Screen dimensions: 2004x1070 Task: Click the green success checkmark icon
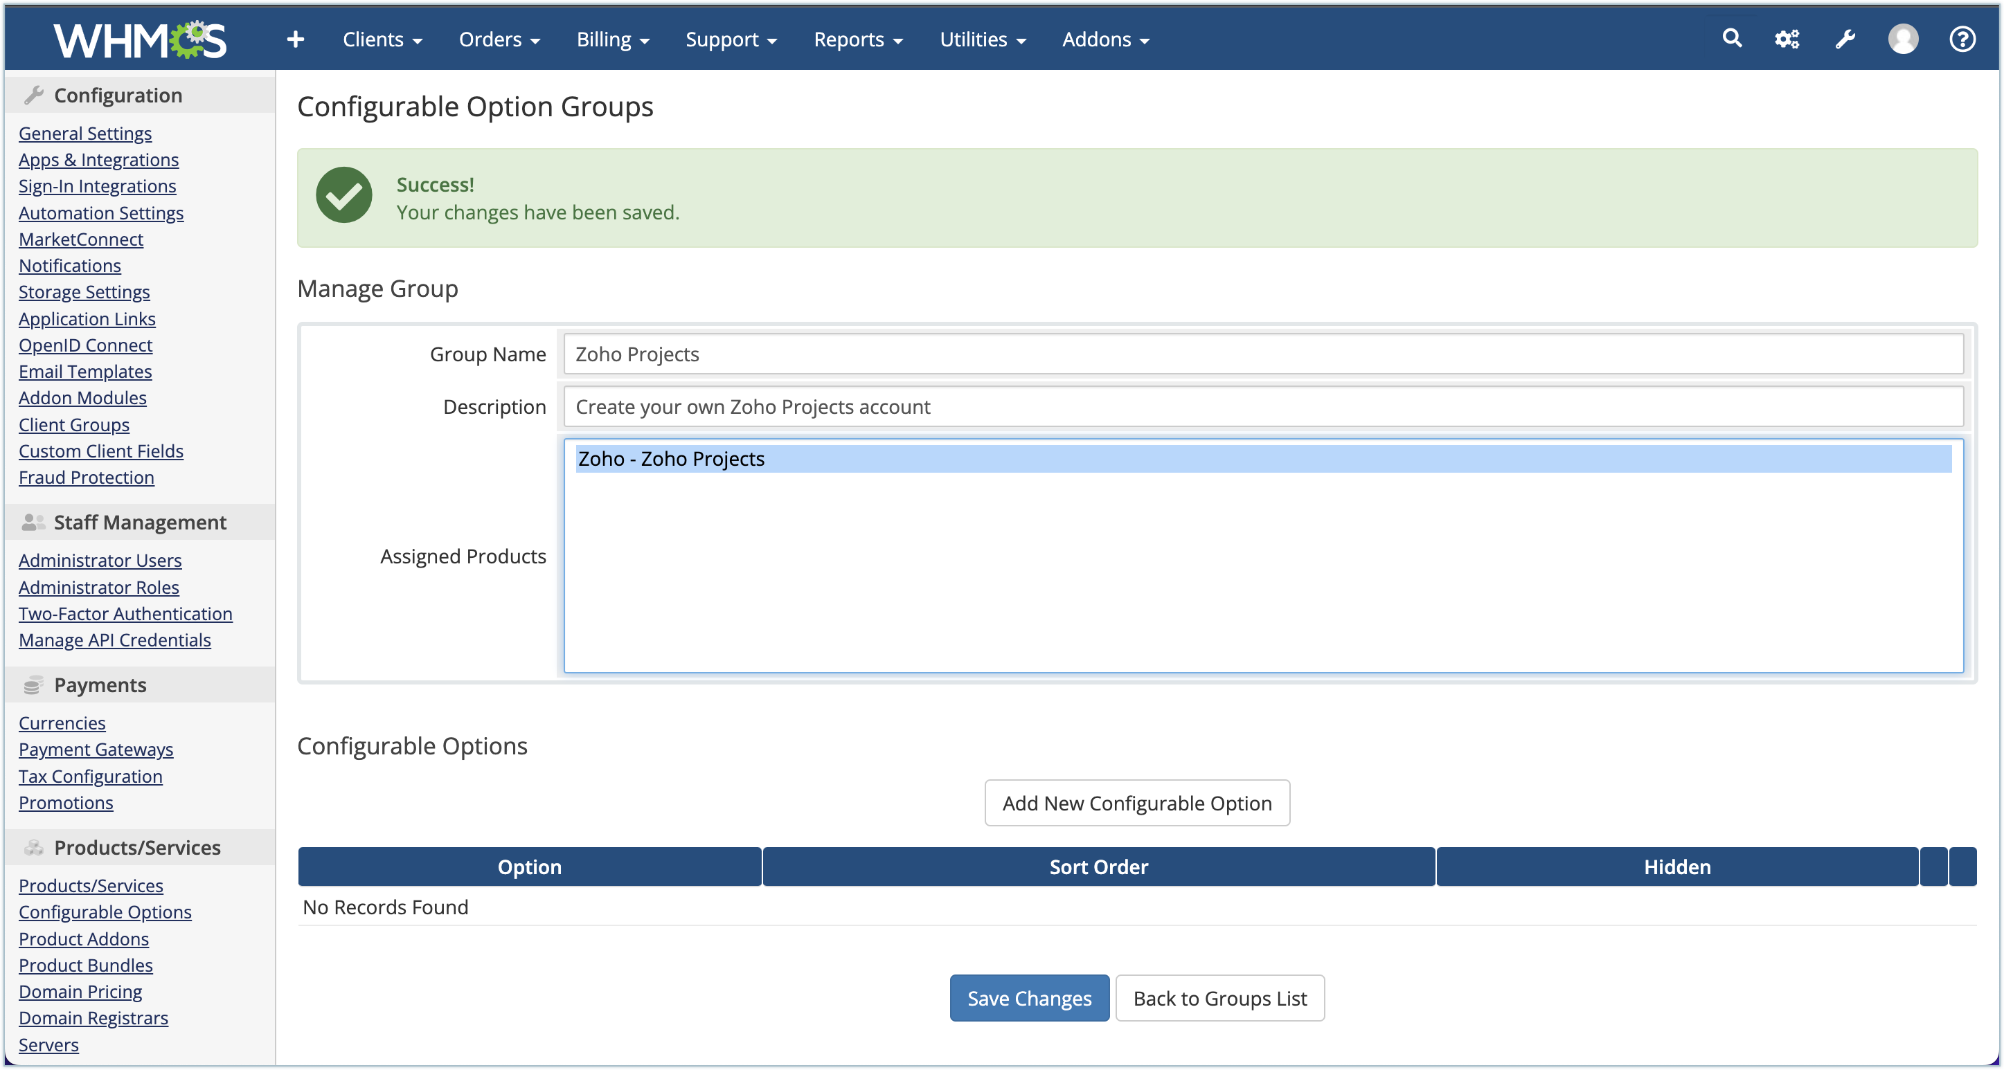point(344,196)
